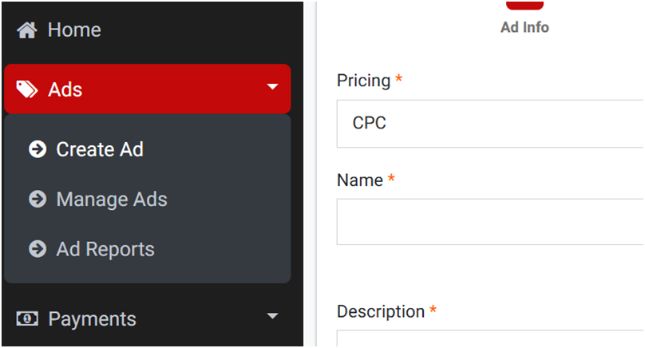Go to the Home menu item
Image resolution: width=645 pixels, height=348 pixels.
pos(74,30)
